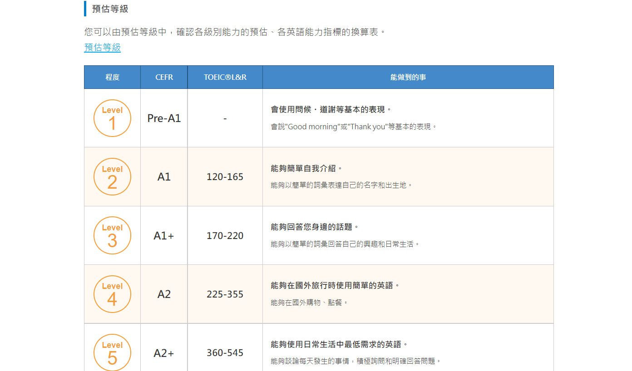
Task: Click the text 能夠以簡單的詞彙回答自己的興趣和日常生活
Action: point(345,244)
